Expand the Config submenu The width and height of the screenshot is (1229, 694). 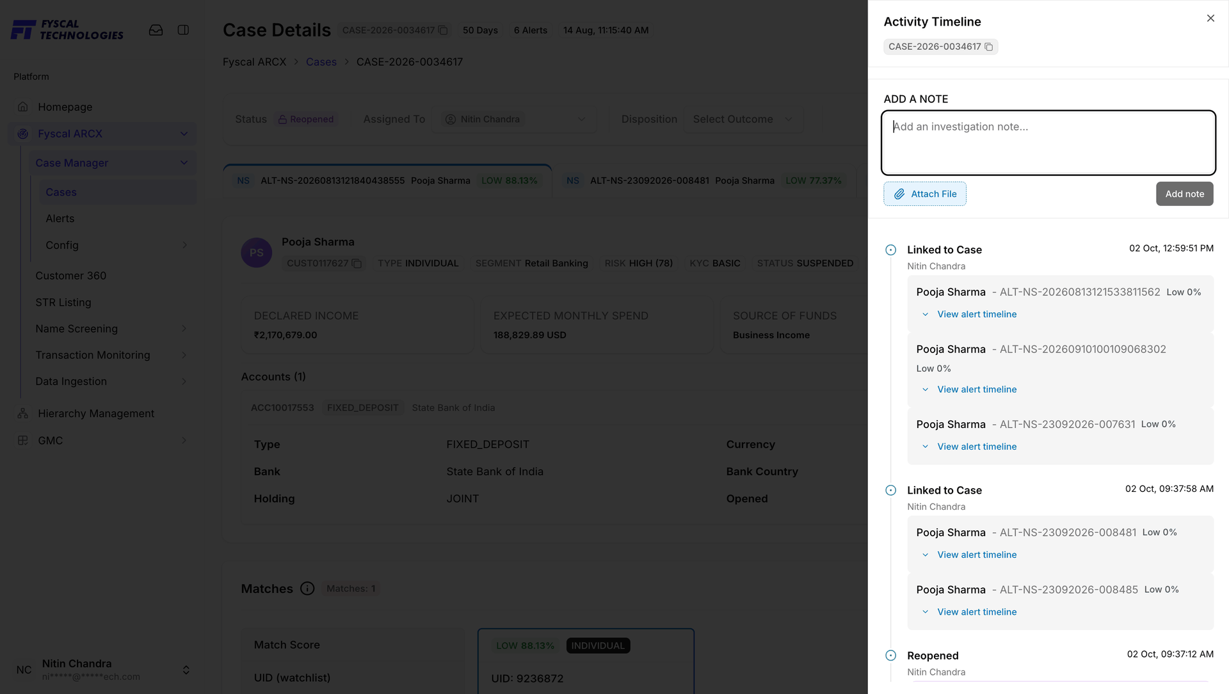point(116,245)
